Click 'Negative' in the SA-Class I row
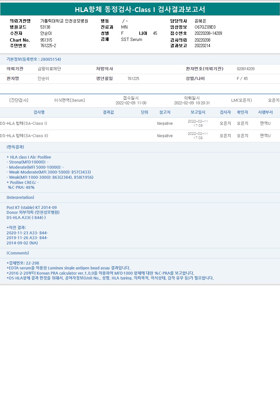 pos(165,123)
